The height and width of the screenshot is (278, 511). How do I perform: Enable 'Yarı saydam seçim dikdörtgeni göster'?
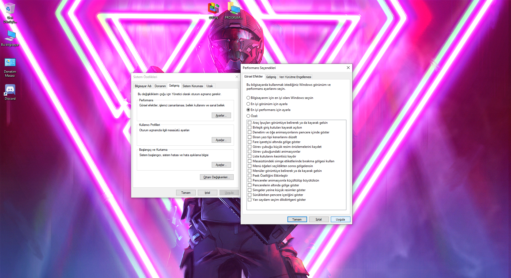[249, 200]
